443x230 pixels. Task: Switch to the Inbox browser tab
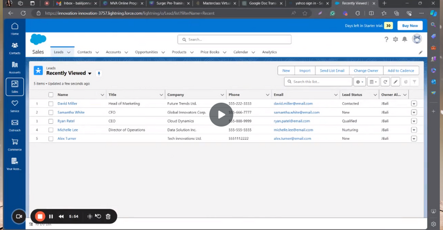[76, 3]
